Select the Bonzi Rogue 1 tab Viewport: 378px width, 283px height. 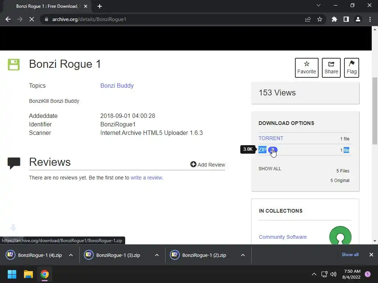[x=47, y=6]
